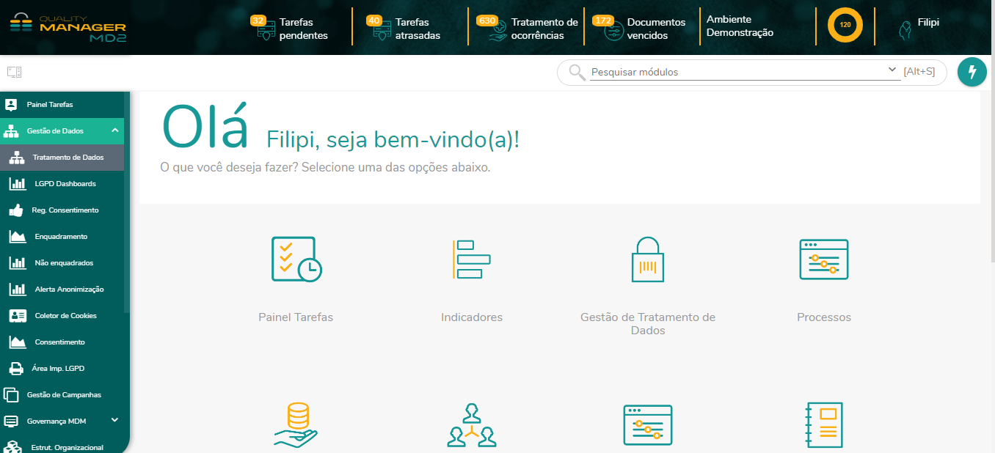This screenshot has height=453, width=995.
Task: Click the notebook icon tile
Action: point(823,424)
